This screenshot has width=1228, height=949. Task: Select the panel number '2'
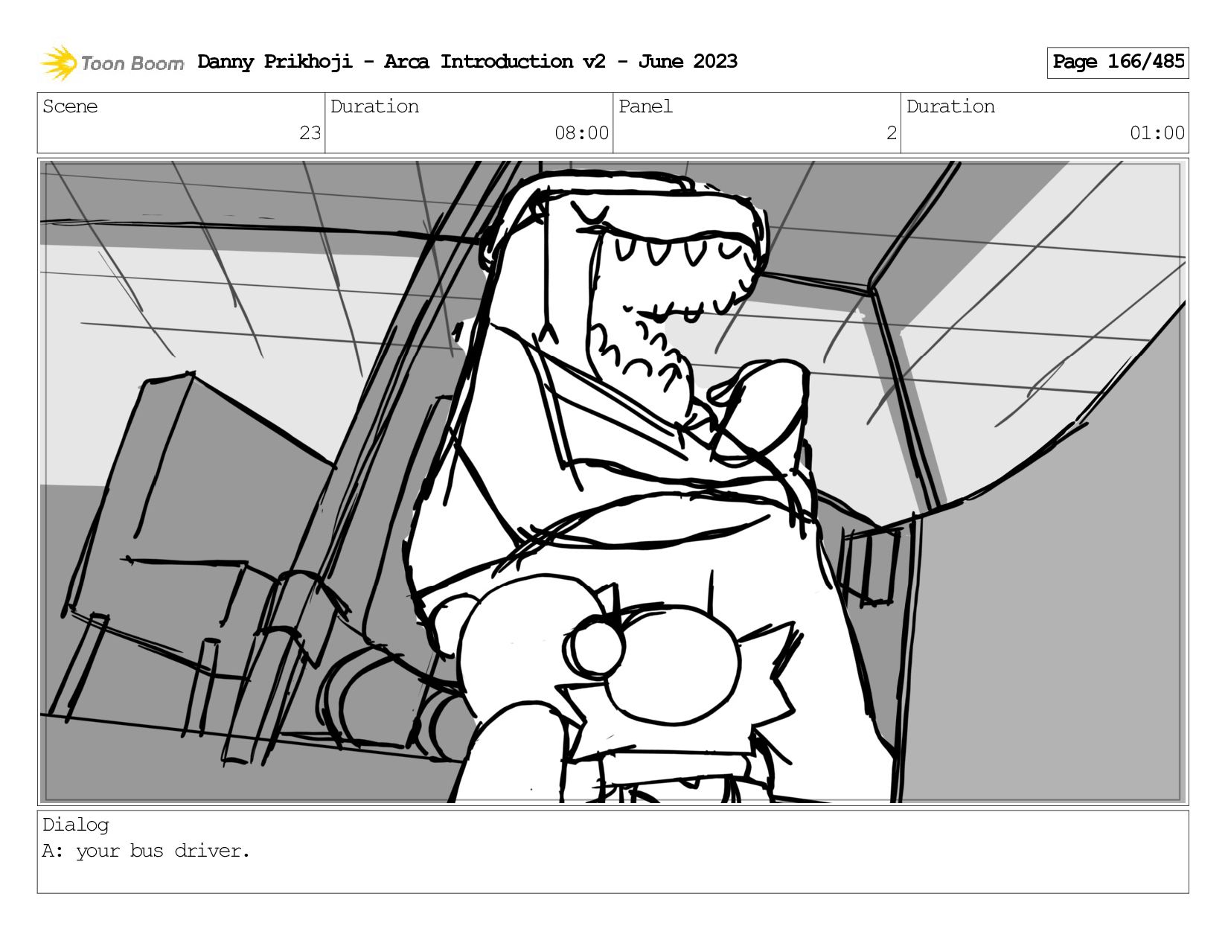pyautogui.click(x=892, y=133)
